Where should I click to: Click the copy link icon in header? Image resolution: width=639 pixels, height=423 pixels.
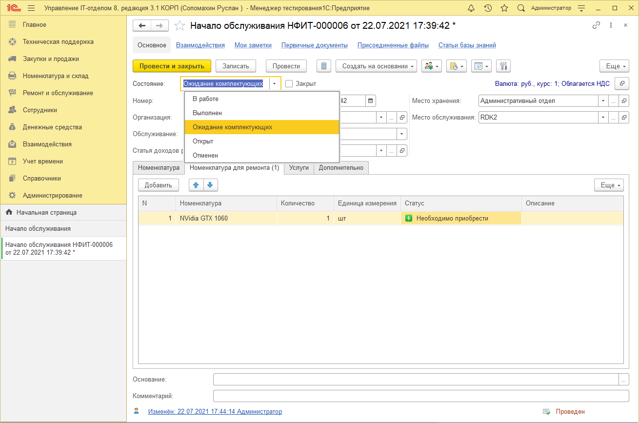[x=596, y=25]
